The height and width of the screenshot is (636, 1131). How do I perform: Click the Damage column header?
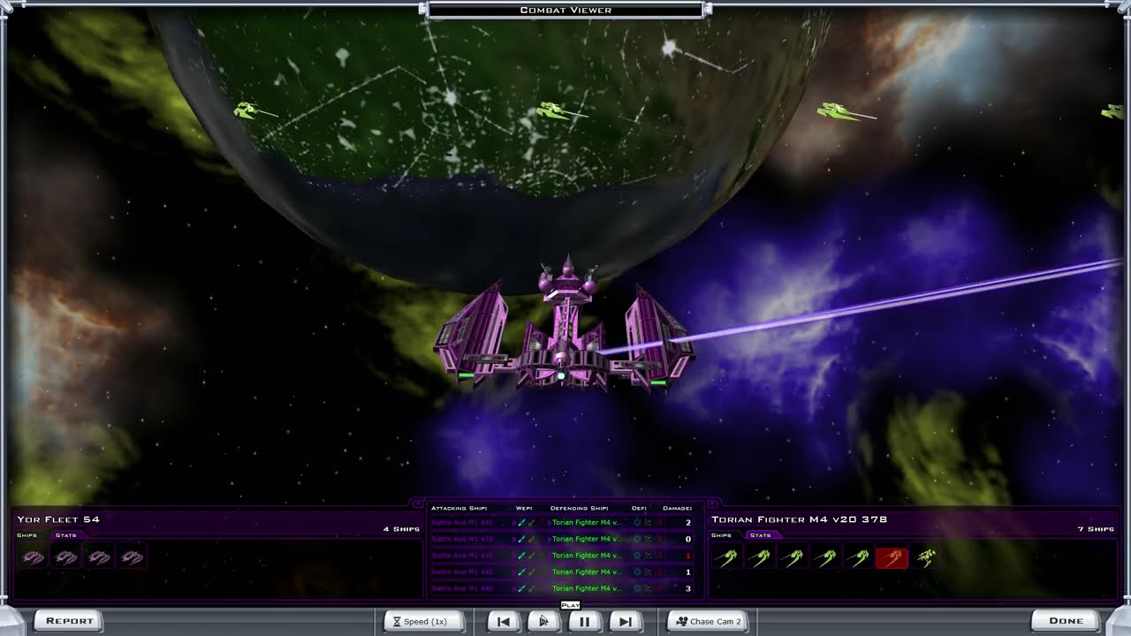click(677, 509)
